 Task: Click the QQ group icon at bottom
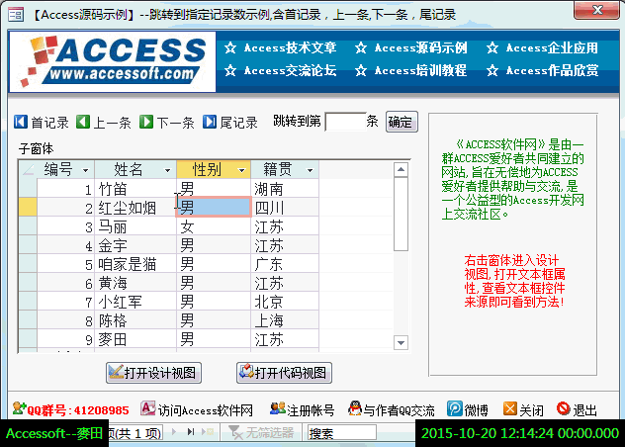click(19, 408)
